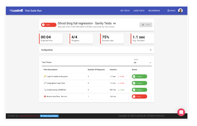Viewport: 197px width, 126px height.
Task: Click the Ghost blog full regression title
Action: (x=85, y=23)
